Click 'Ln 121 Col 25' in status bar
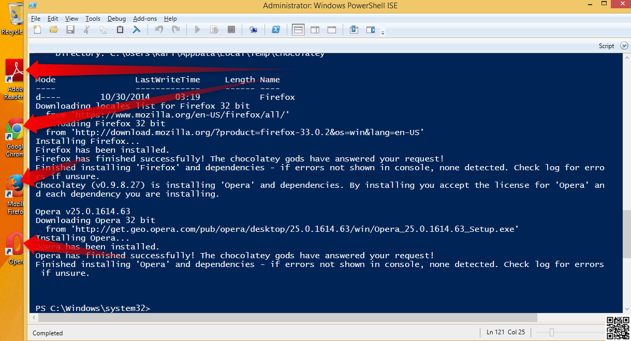 click(506, 332)
